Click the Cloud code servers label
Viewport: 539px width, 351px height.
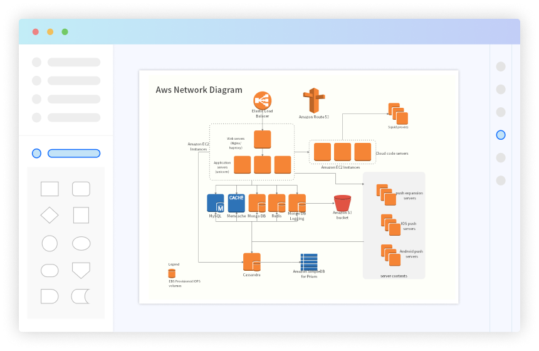[392, 154]
